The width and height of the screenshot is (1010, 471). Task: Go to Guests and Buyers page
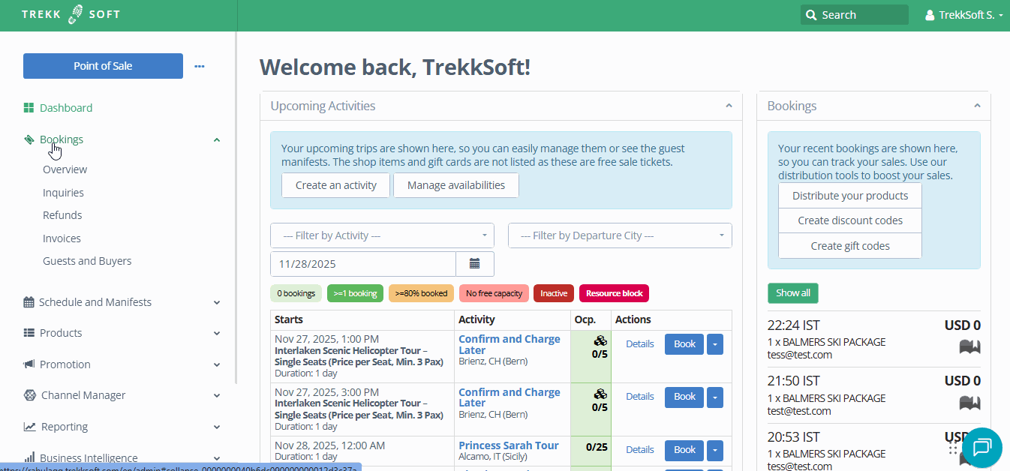tap(87, 261)
